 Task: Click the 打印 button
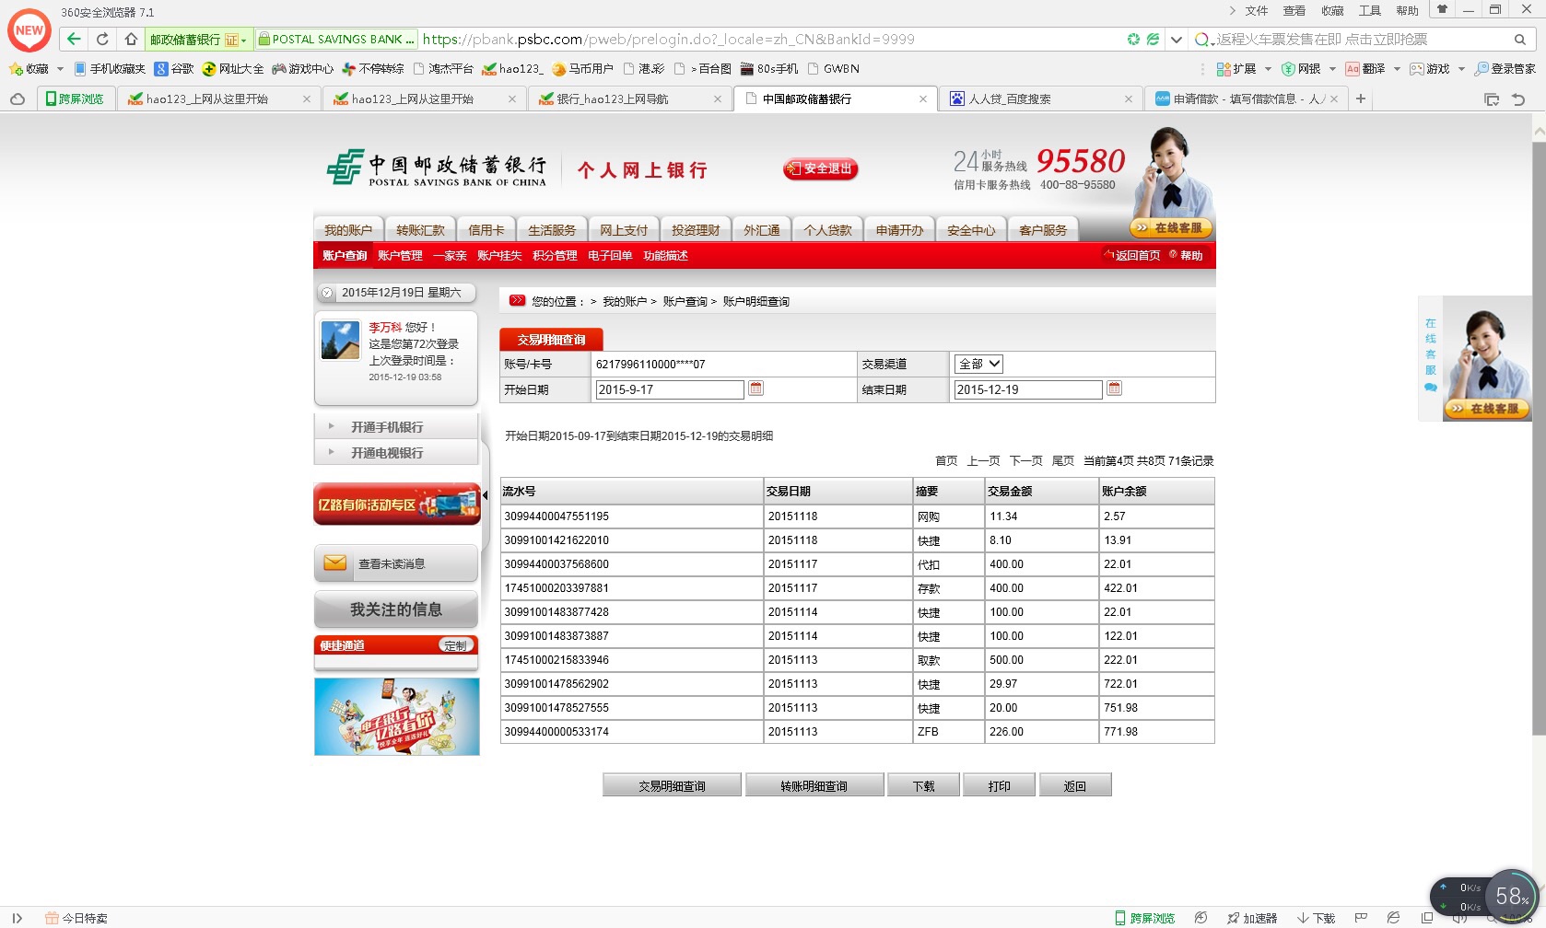coord(999,785)
